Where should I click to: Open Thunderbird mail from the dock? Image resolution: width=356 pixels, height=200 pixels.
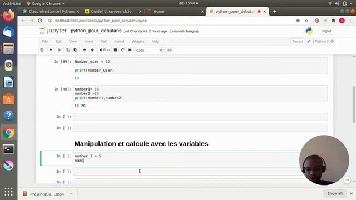point(8,32)
